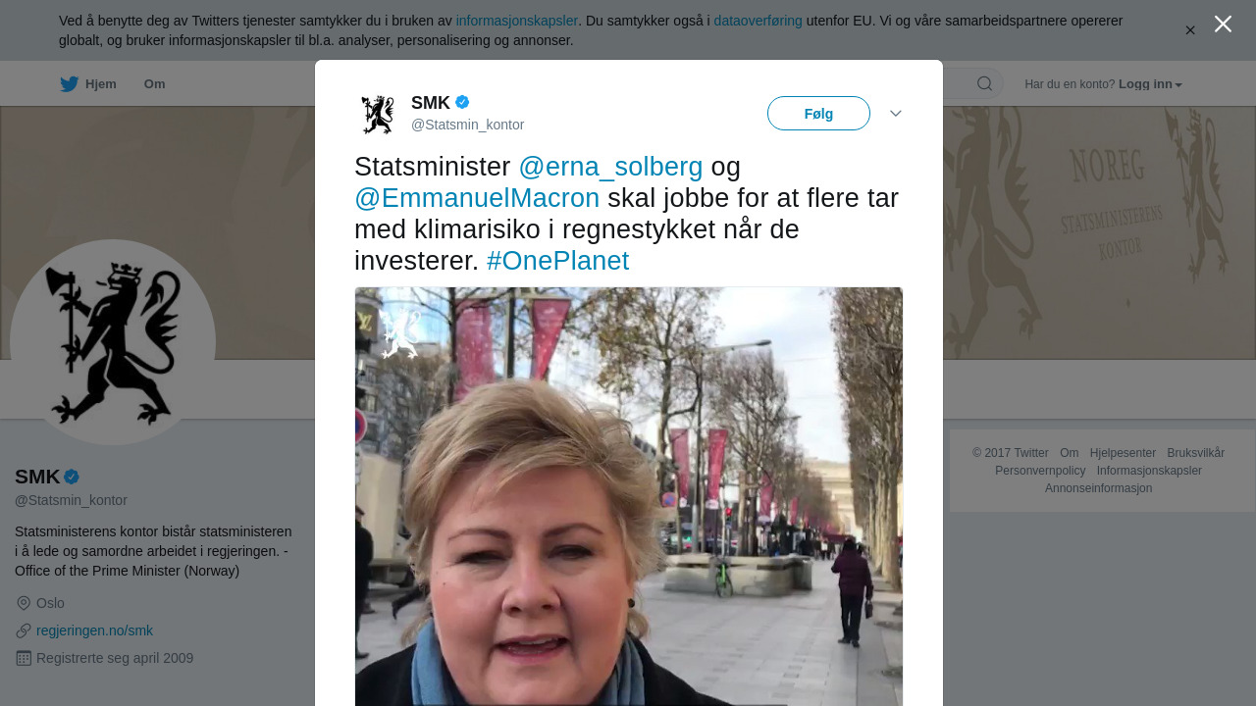1256x706 pixels.
Task: Play the Erna Solberg video
Action: pyautogui.click(x=628, y=496)
